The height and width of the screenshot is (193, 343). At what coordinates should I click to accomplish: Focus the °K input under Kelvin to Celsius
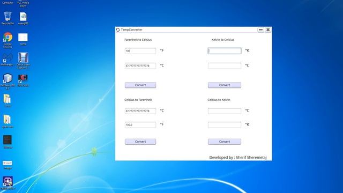tap(225, 51)
